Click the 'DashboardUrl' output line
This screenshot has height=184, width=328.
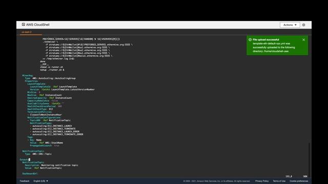(30, 174)
